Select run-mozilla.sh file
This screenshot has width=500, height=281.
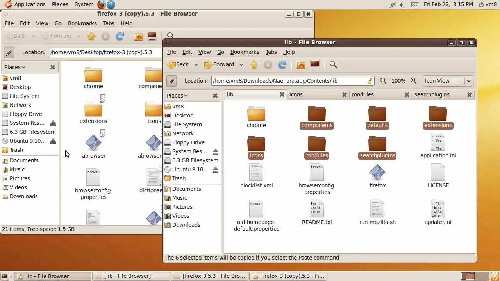pos(377,213)
